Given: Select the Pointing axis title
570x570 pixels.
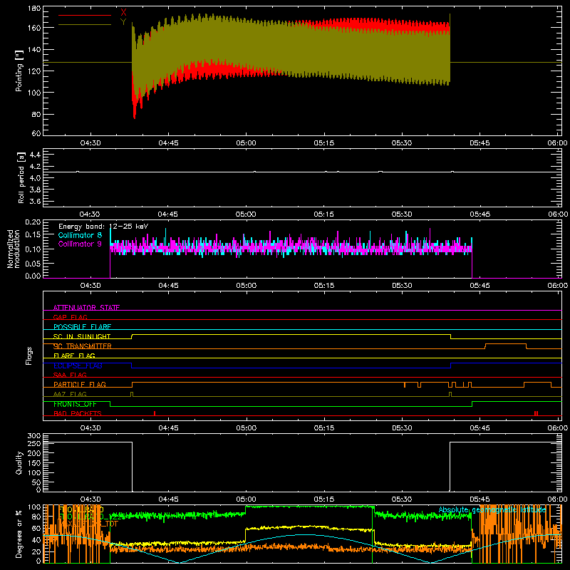Looking at the screenshot, I should [x=19, y=71].
